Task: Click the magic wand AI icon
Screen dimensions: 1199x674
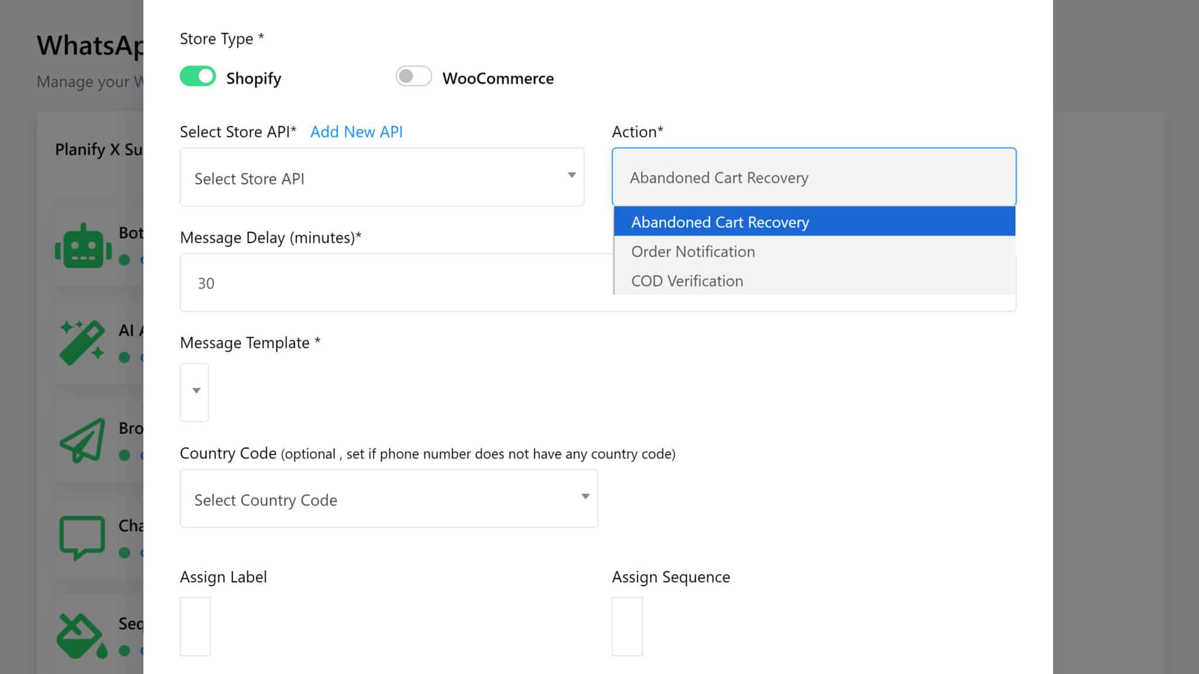Action: pyautogui.click(x=83, y=342)
